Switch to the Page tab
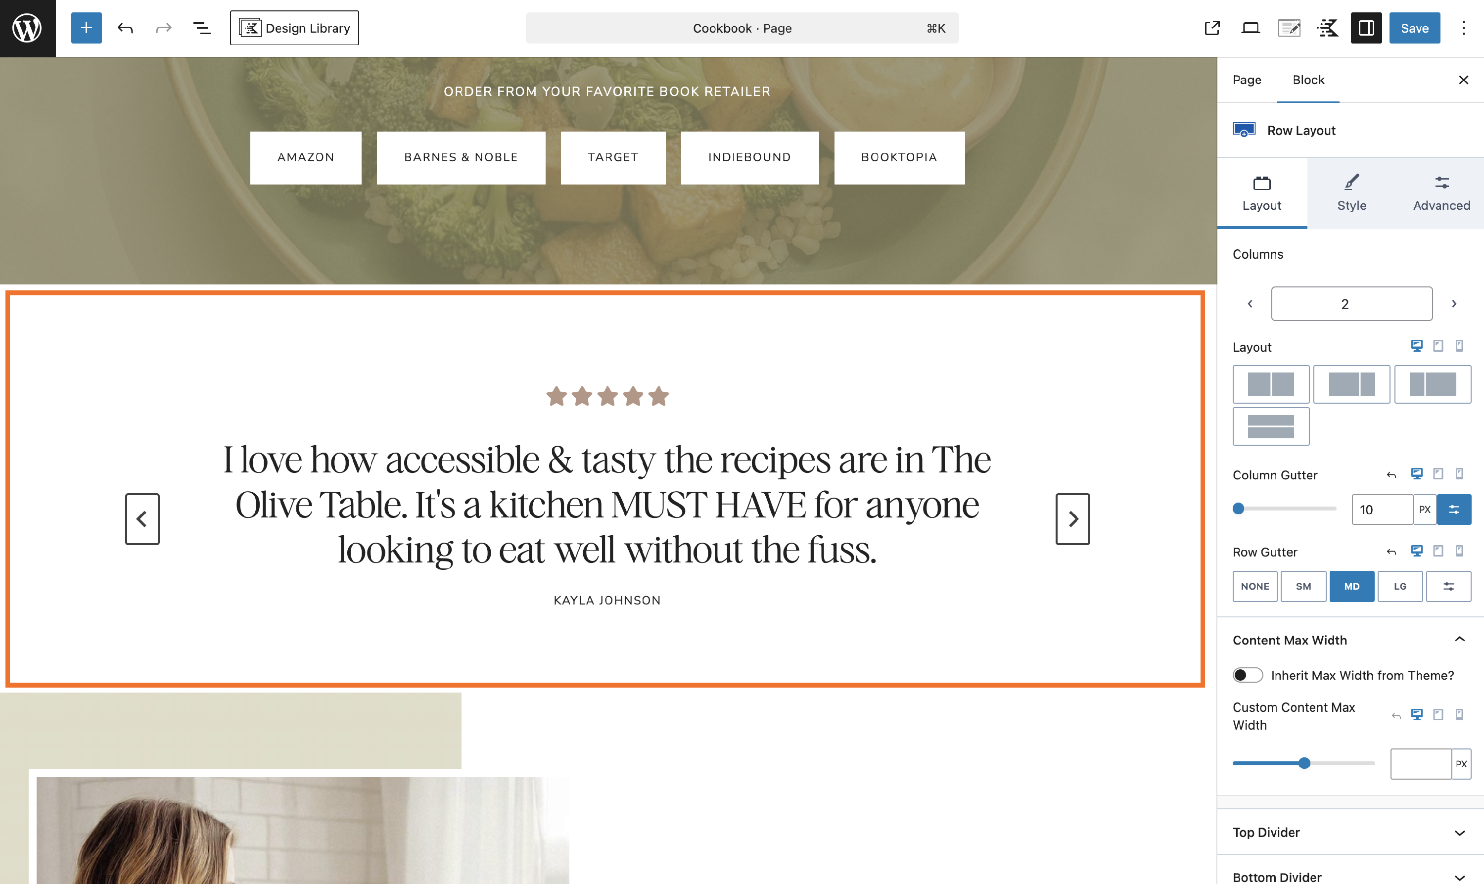This screenshot has width=1484, height=884. coord(1247,80)
